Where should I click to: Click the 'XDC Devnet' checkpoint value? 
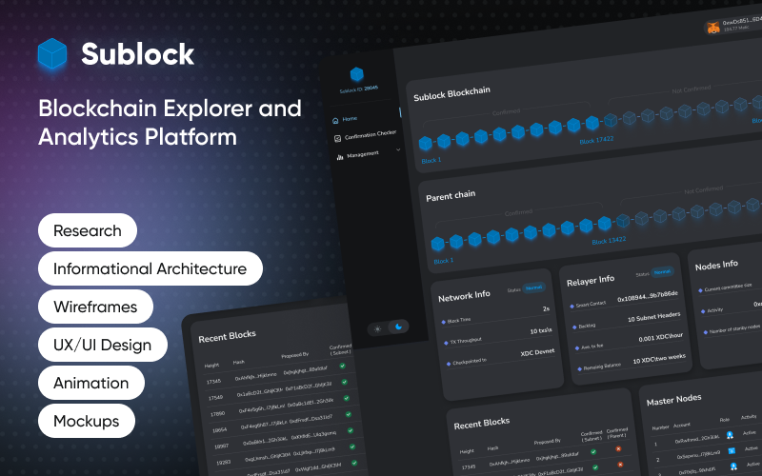(537, 352)
